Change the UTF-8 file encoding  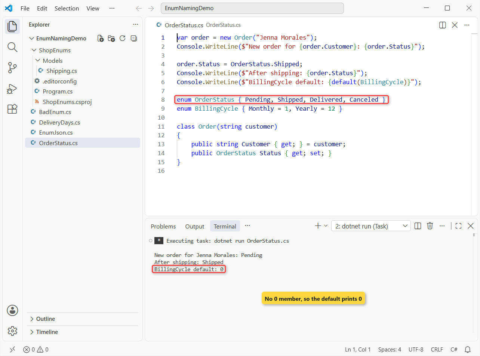(x=416, y=350)
